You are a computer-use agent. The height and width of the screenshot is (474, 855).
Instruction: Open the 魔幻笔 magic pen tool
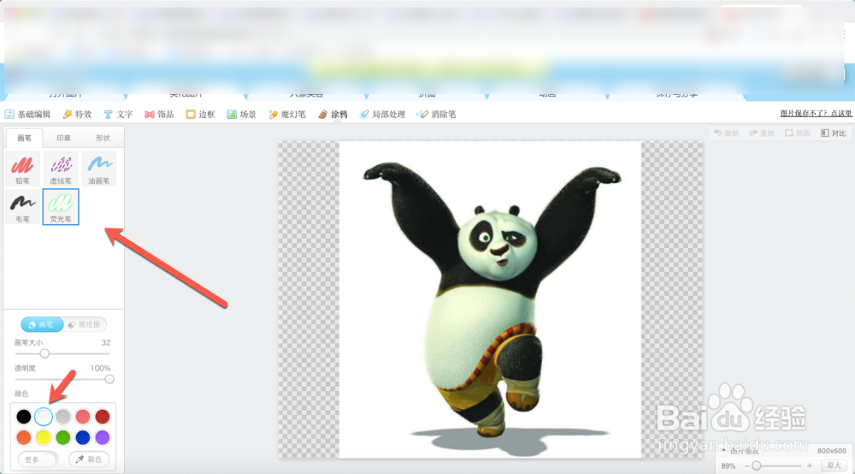pyautogui.click(x=286, y=114)
